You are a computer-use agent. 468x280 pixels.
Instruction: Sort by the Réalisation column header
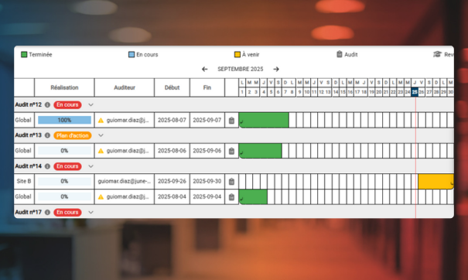click(64, 87)
